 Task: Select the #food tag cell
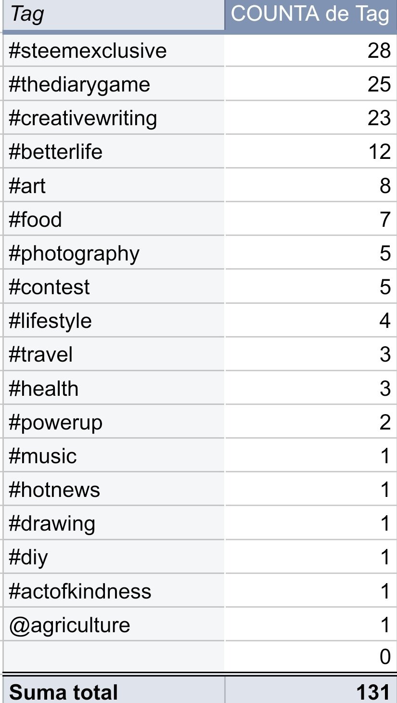point(114,219)
